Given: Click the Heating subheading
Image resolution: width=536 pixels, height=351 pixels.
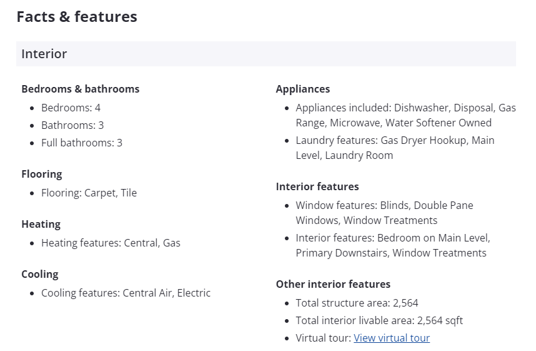Looking at the screenshot, I should [x=41, y=224].
